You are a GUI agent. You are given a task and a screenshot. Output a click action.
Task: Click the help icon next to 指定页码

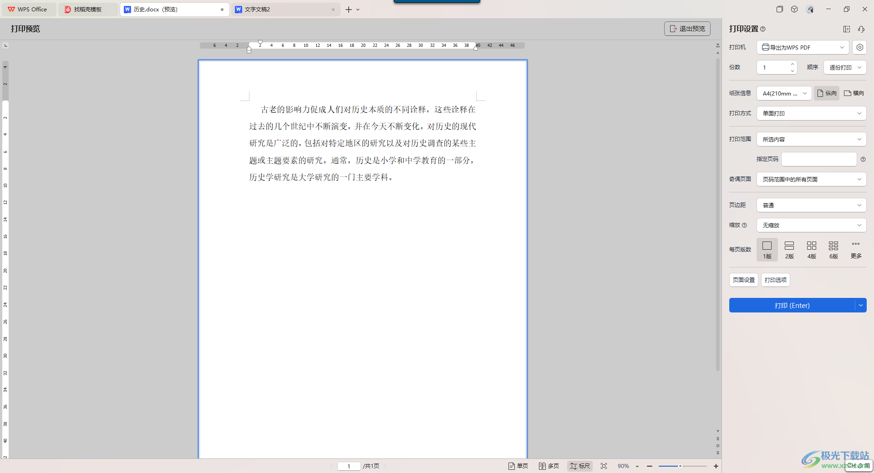(x=863, y=159)
